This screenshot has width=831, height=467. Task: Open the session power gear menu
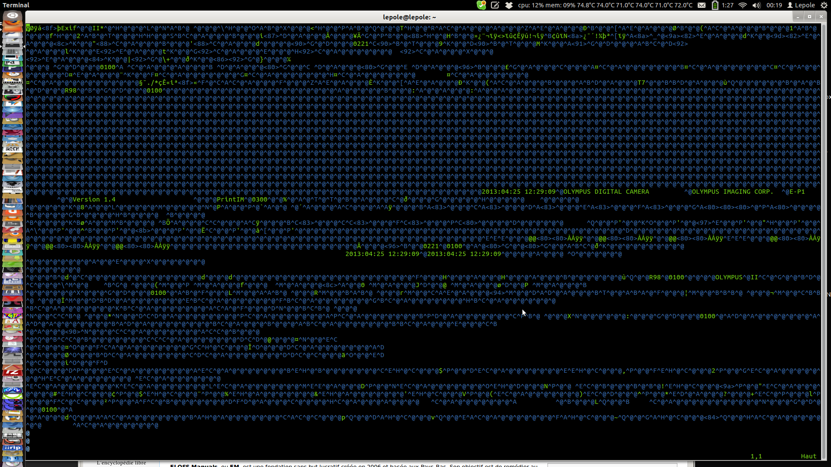pos(824,5)
